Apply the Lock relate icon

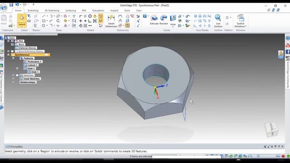95,16
